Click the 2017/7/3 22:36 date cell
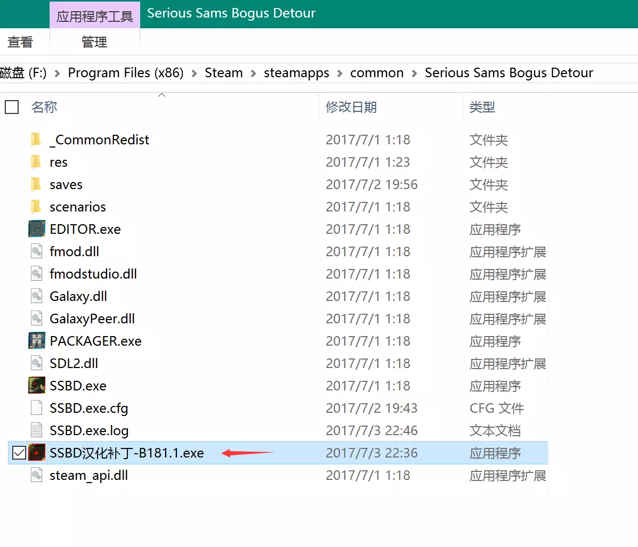This screenshot has width=638, height=547. (372, 453)
